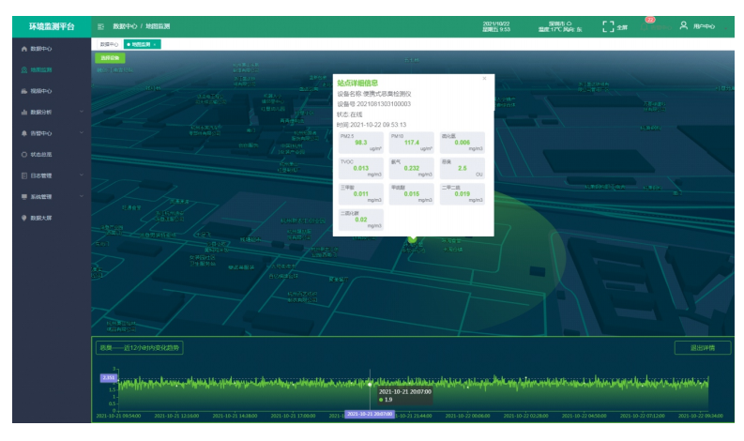Viewport: 744px width, 441px height.
Task: Click the green 选择设备 button
Action: pos(111,58)
